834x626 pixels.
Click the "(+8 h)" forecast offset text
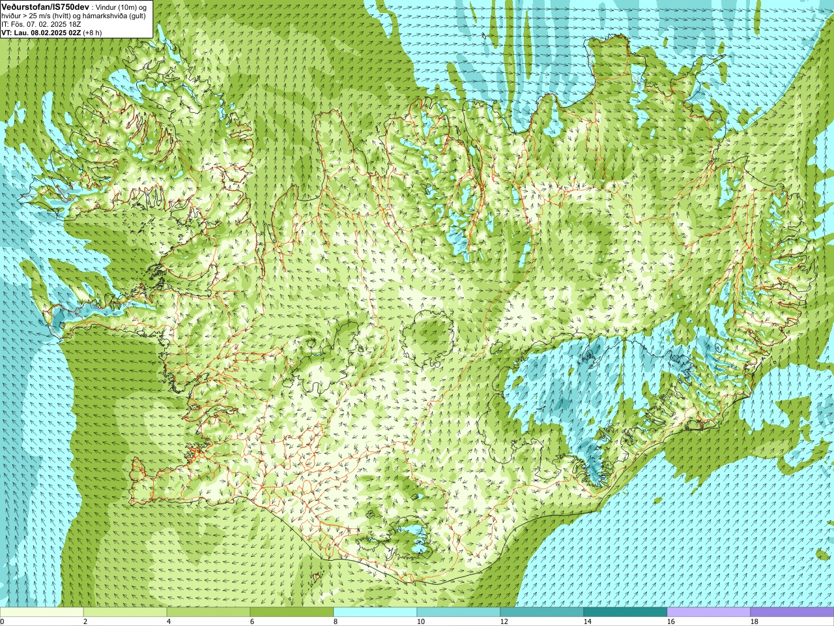93,33
